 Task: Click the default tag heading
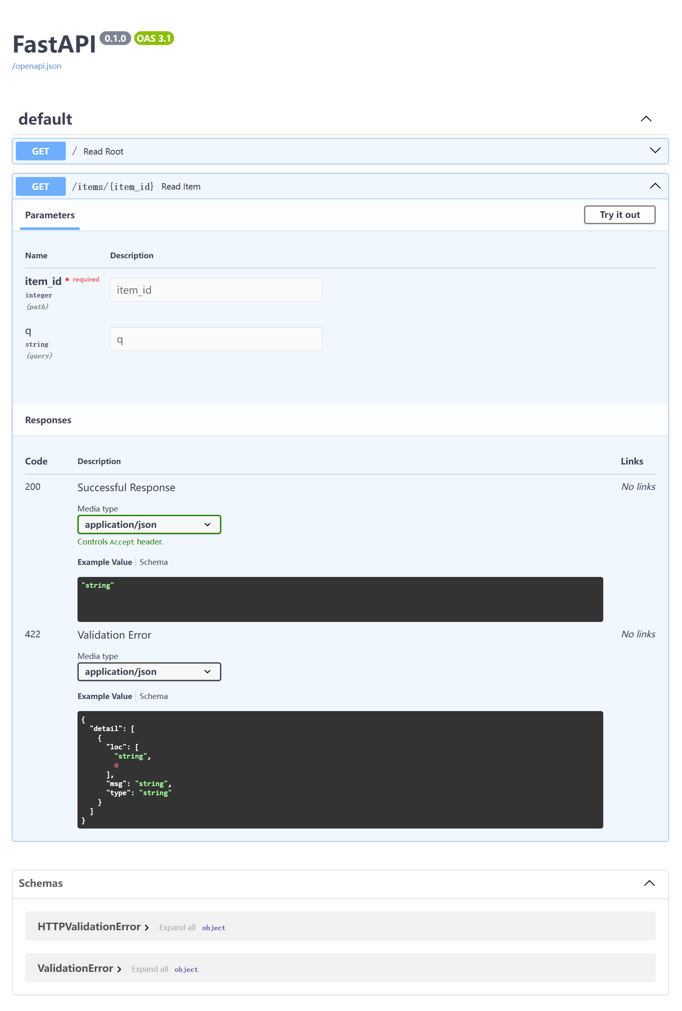click(x=45, y=119)
